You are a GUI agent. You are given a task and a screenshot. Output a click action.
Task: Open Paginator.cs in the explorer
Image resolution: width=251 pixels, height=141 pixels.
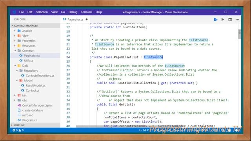32,56
